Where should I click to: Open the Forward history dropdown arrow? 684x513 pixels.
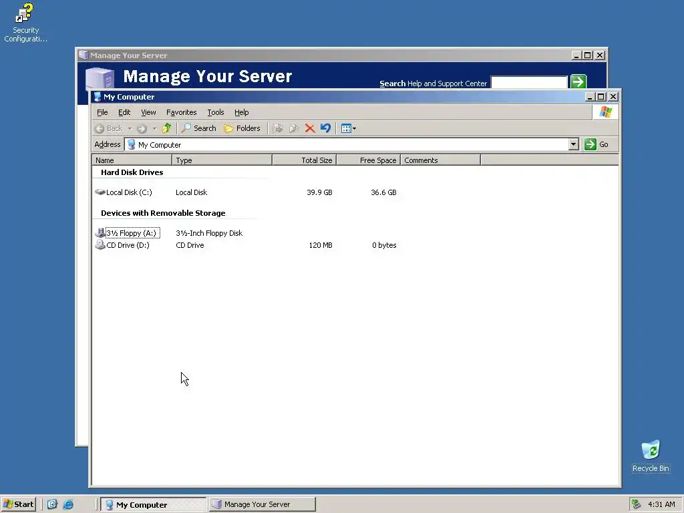tap(154, 128)
